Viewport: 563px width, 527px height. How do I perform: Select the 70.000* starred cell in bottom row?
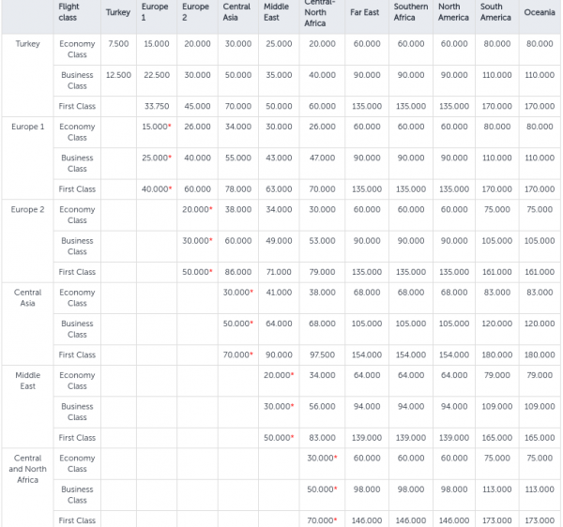(321, 520)
